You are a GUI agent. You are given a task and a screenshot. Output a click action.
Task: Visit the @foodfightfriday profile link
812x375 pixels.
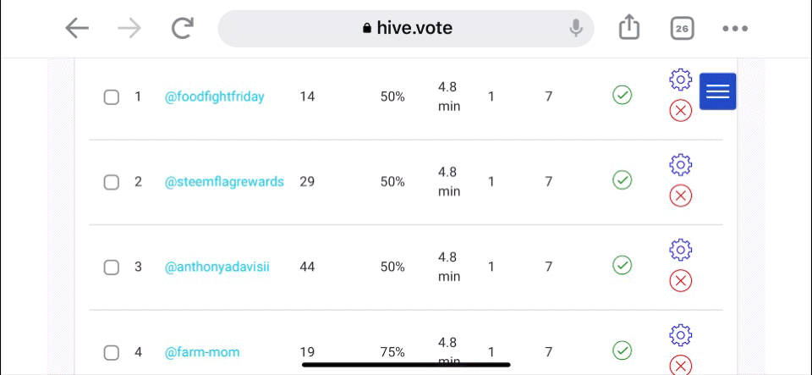214,97
